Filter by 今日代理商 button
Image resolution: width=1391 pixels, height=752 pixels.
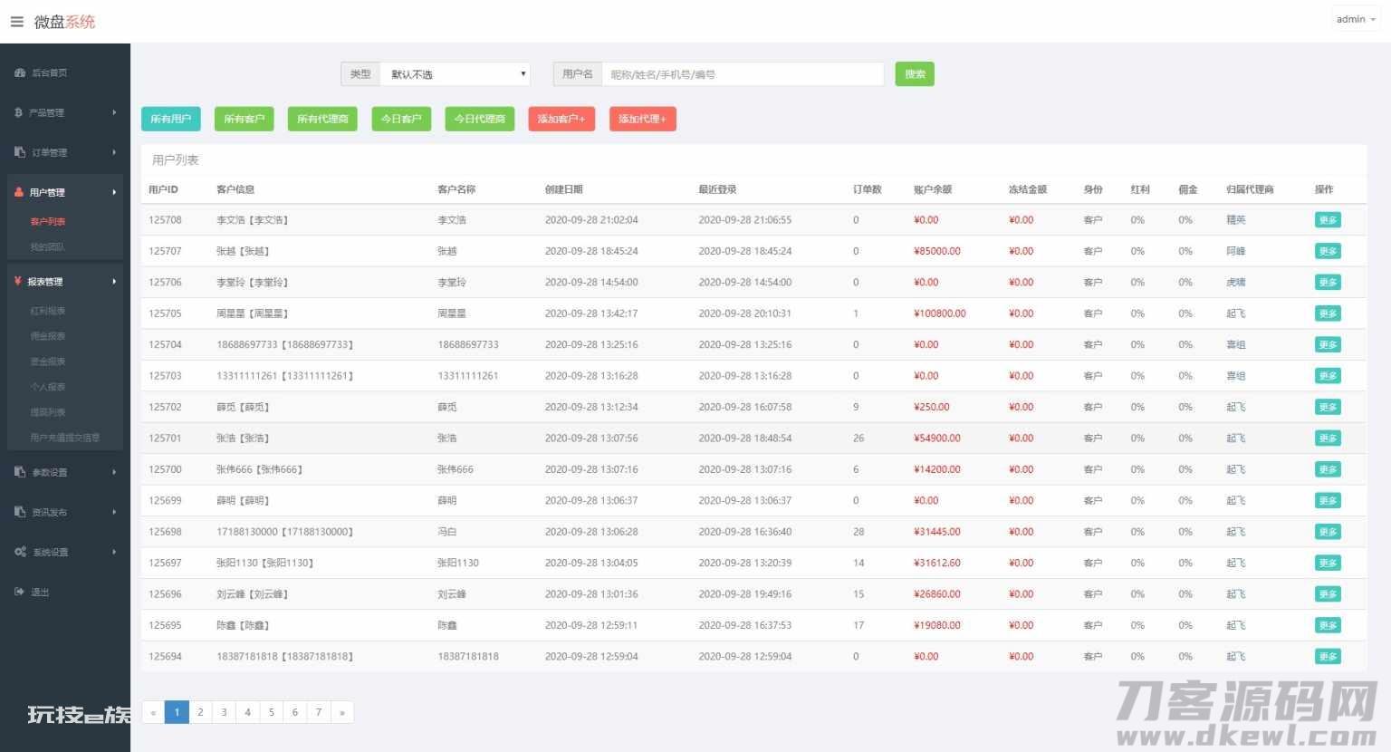[x=480, y=119]
